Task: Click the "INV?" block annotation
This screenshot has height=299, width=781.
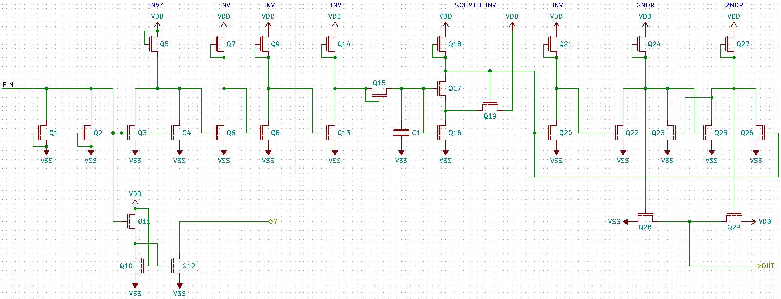Action: [x=156, y=5]
